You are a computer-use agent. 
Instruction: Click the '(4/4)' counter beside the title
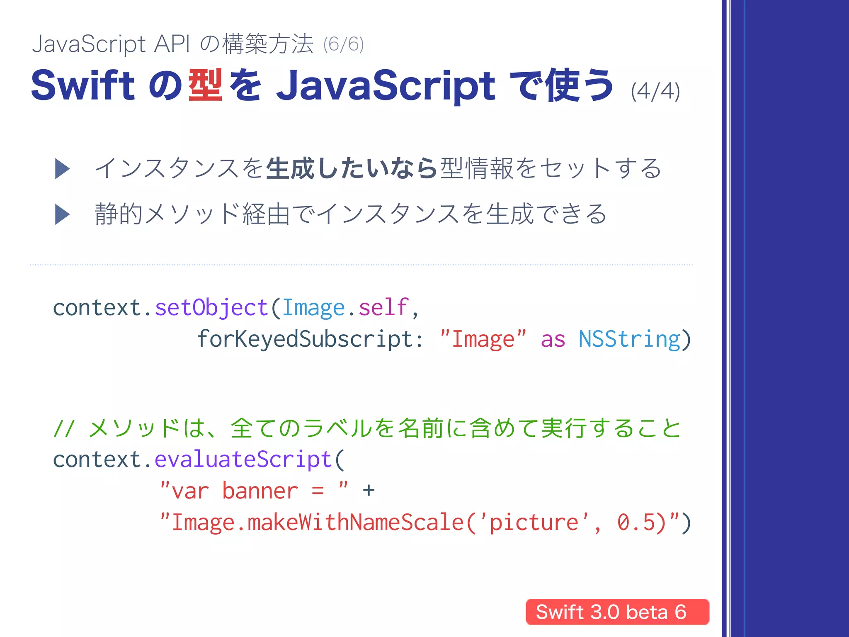click(655, 91)
